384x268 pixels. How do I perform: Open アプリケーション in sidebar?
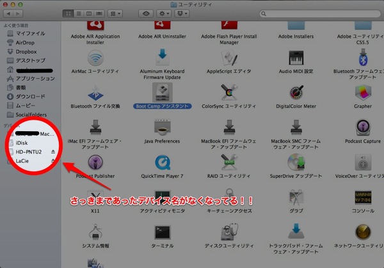[x=31, y=79]
